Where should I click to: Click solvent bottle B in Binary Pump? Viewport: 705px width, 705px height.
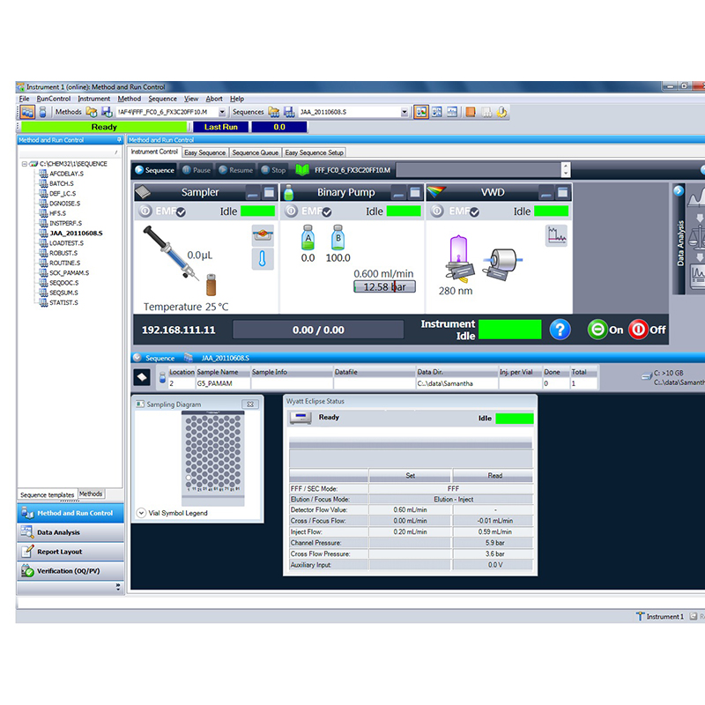coord(338,237)
